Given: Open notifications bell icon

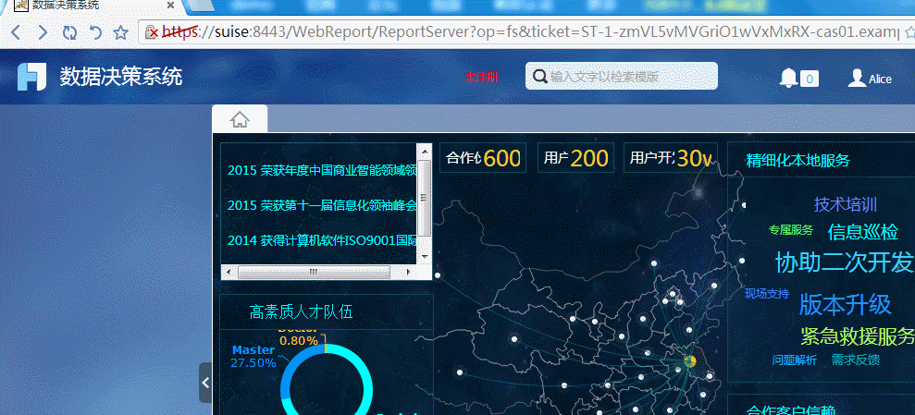Looking at the screenshot, I should click(x=788, y=79).
